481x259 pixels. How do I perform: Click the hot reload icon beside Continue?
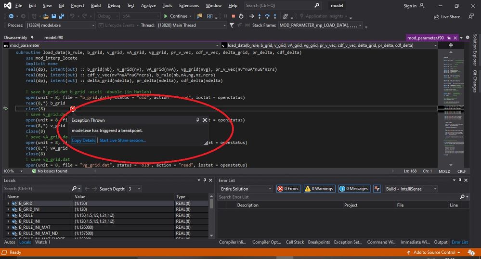199,16
